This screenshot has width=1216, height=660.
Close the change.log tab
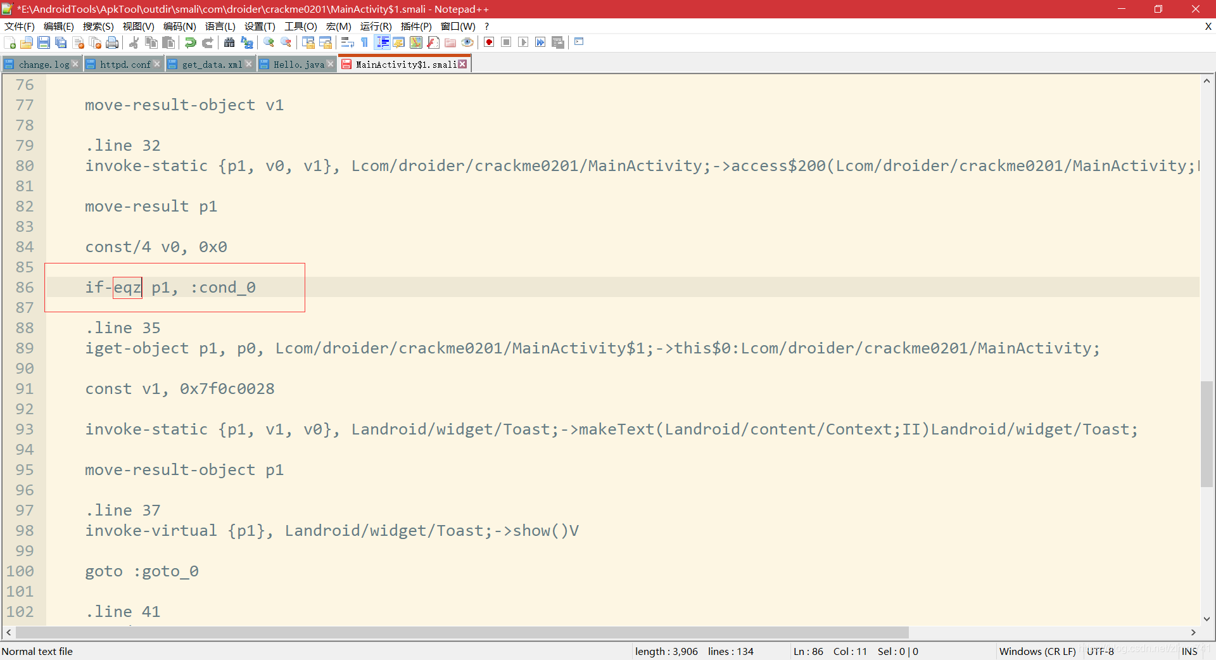coord(75,64)
